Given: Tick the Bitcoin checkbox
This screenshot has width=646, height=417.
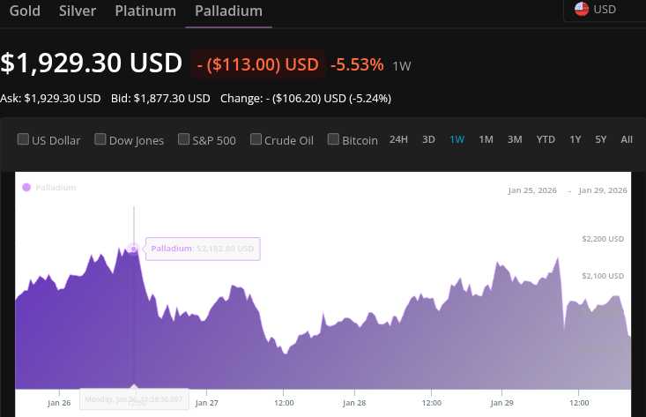Looking at the screenshot, I should (334, 139).
